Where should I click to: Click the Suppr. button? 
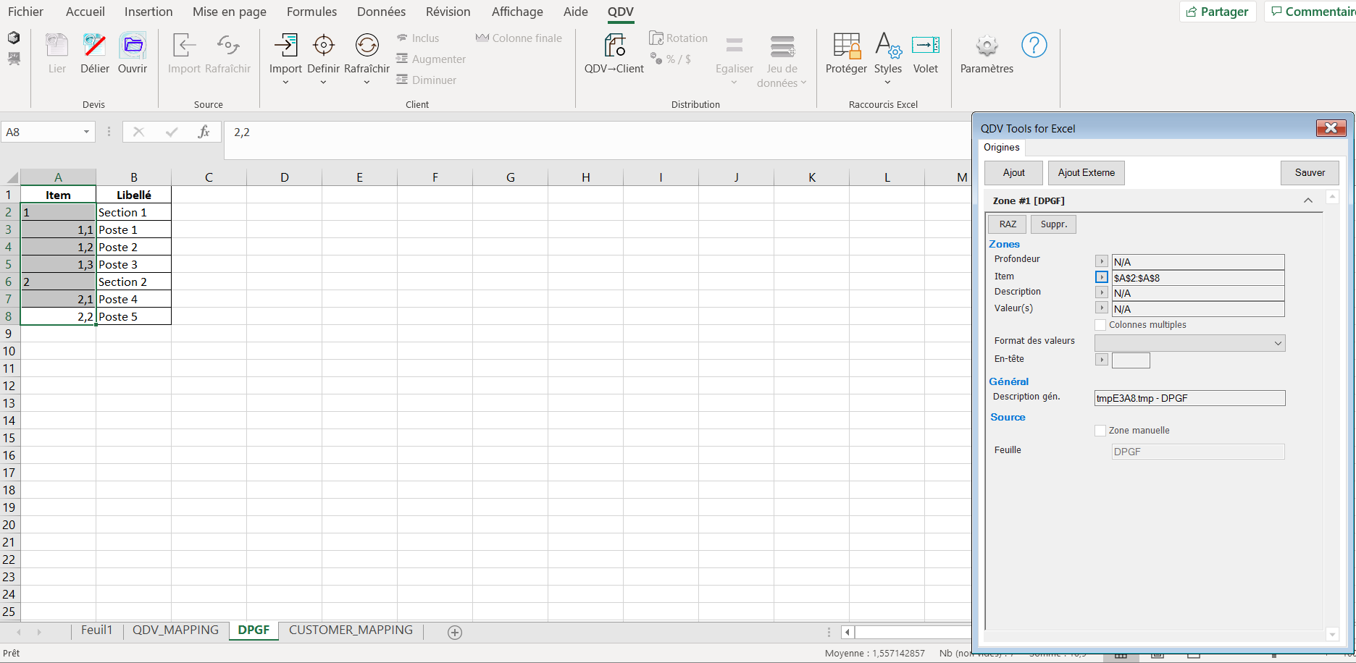pos(1054,224)
